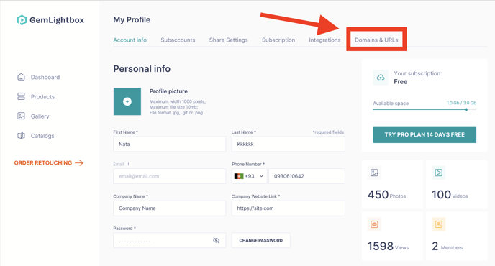This screenshot has width=495, height=266.
Task: Click the Email info tooltip icon
Action: click(x=128, y=164)
